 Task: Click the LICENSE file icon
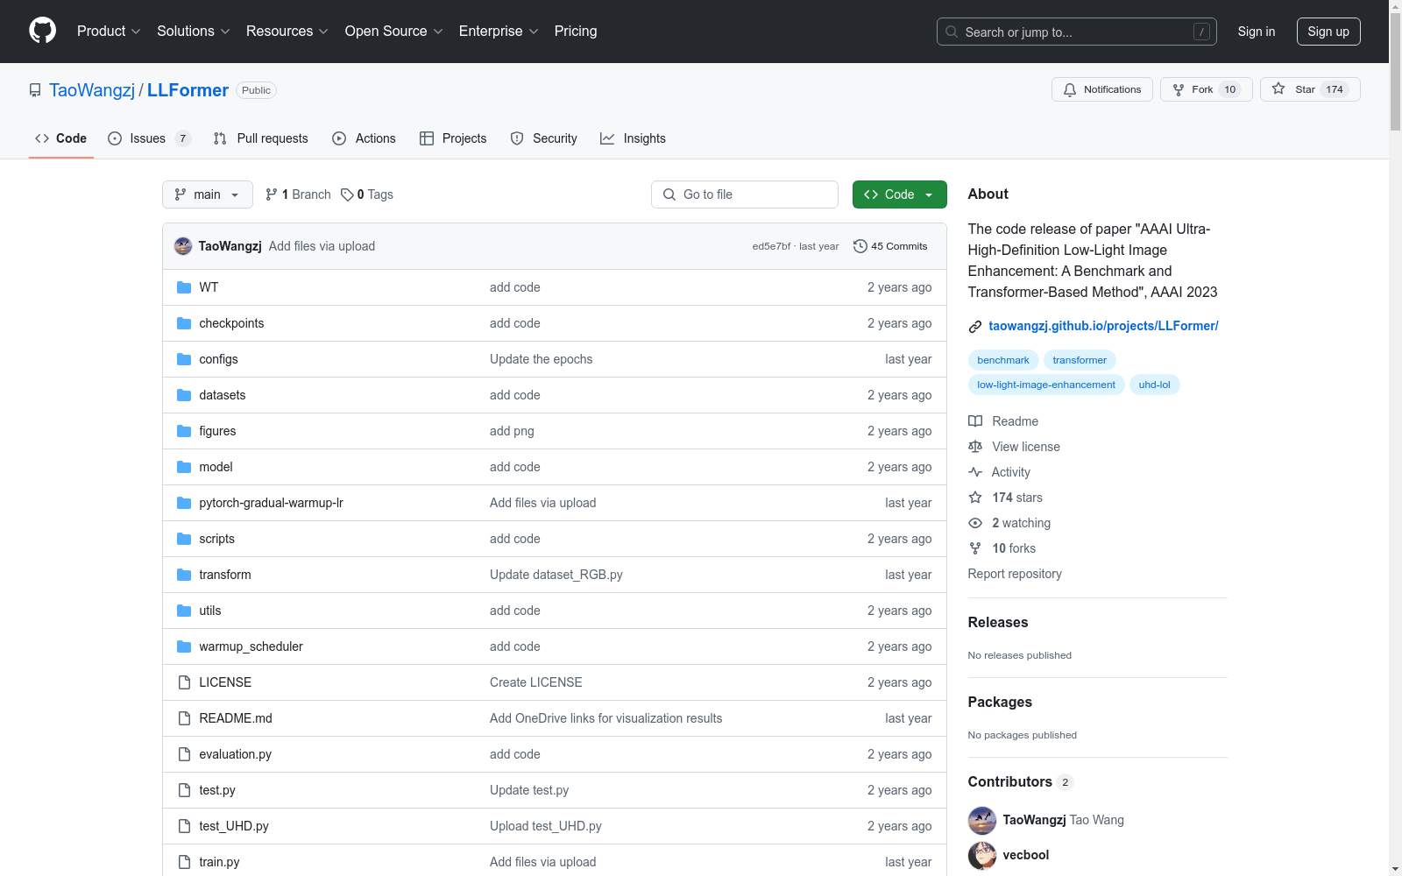point(184,682)
